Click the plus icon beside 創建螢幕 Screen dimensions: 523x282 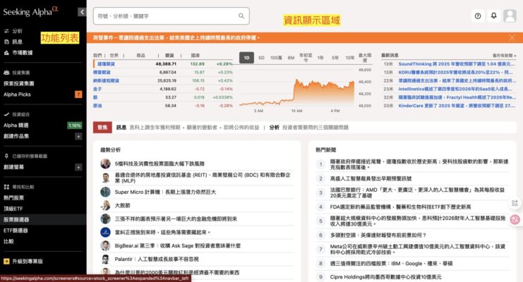pyautogui.click(x=78, y=167)
